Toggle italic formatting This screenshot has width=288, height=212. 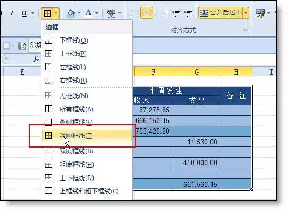pos(12,13)
